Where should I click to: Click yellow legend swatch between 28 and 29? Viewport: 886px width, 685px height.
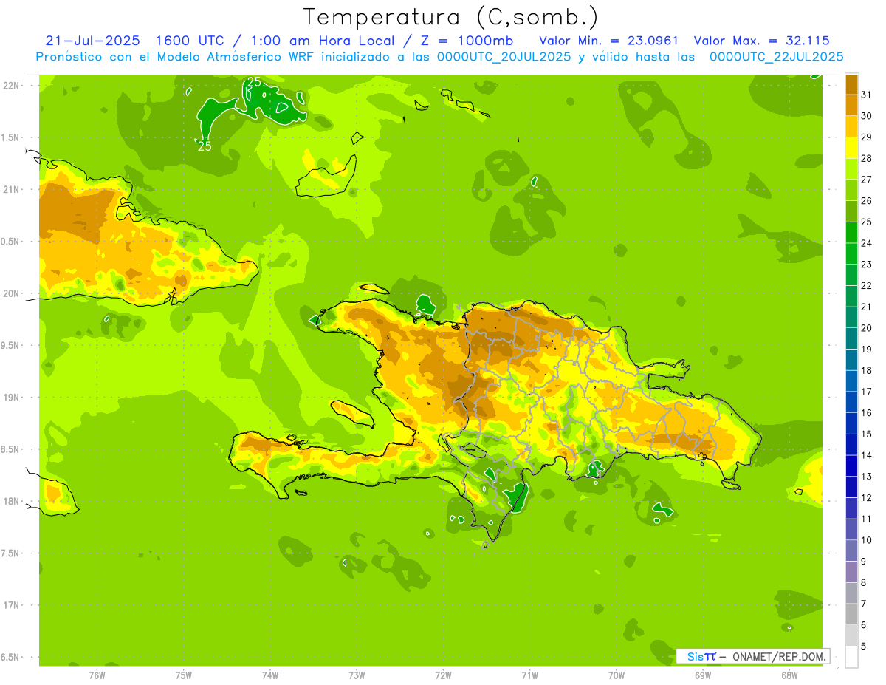pos(851,148)
